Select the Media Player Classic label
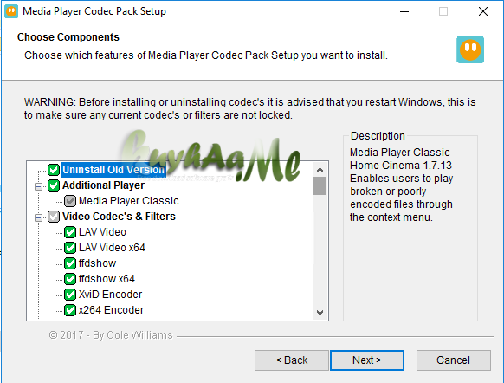 (128, 201)
